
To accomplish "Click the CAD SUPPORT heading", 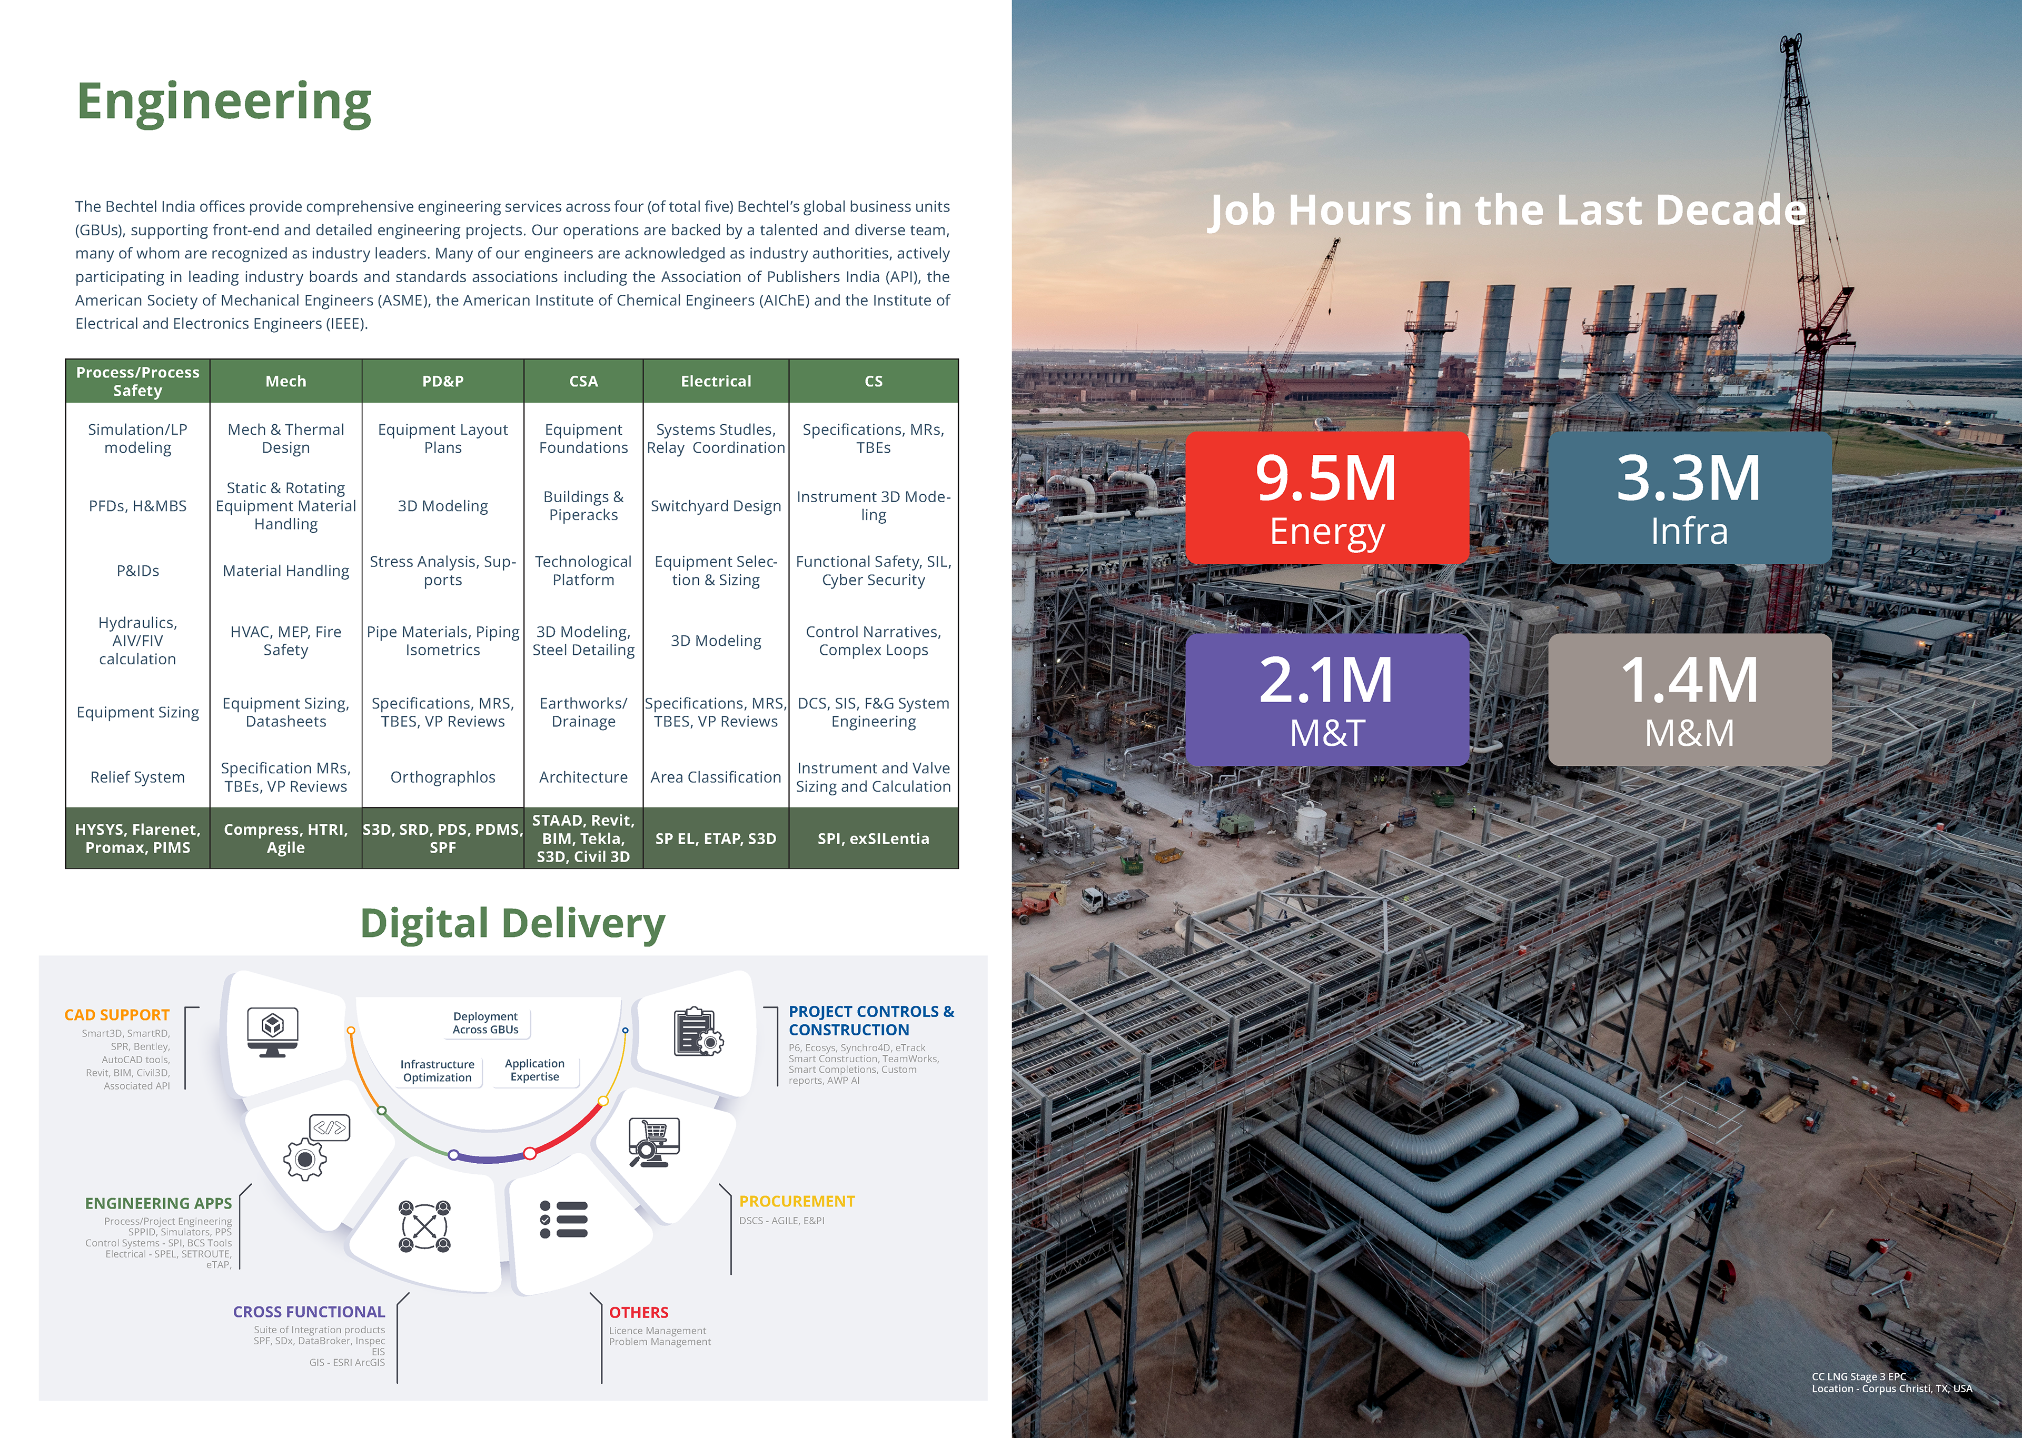I will tap(117, 1015).
